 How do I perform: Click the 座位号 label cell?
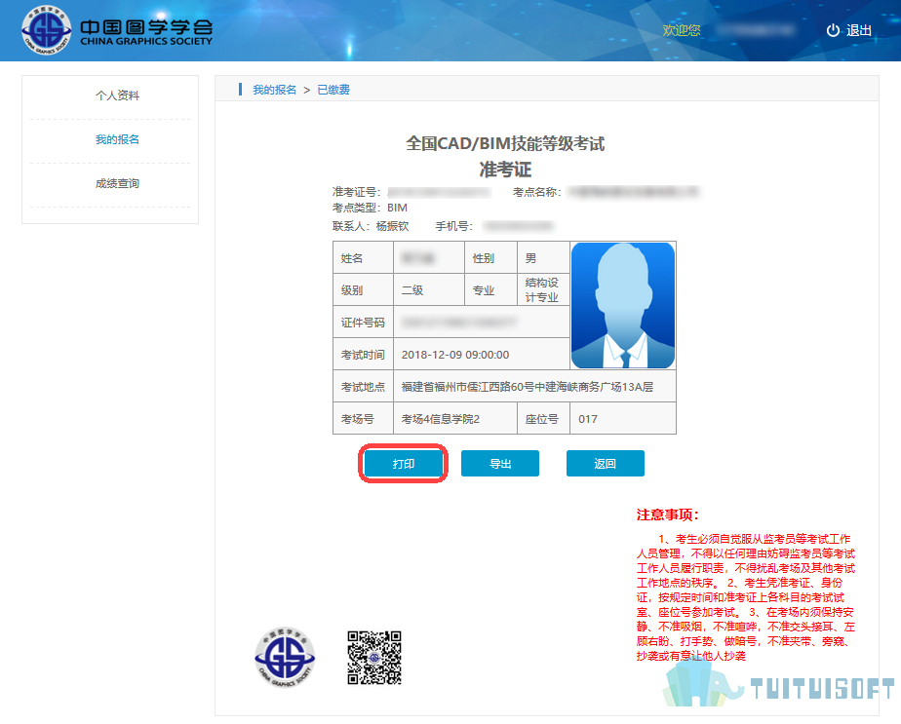[x=543, y=419]
